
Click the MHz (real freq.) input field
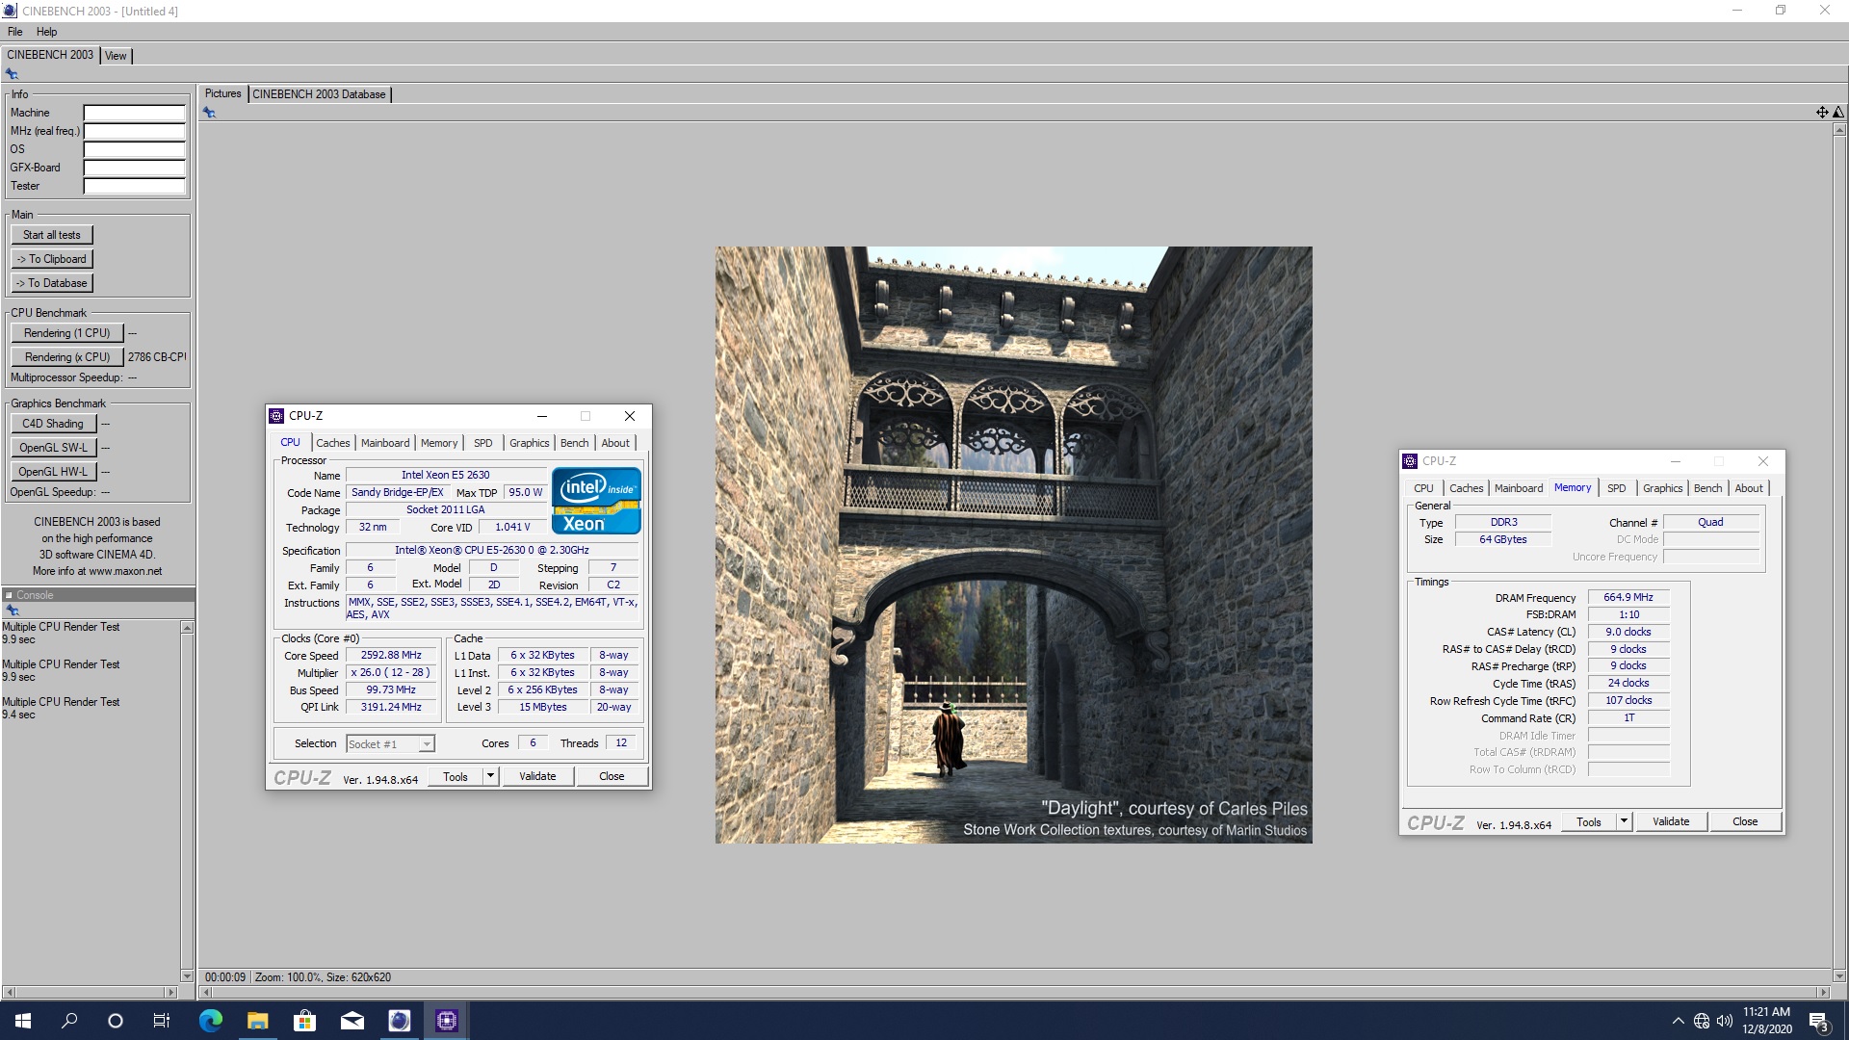click(134, 131)
